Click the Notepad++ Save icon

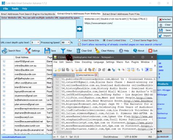click(63, 70)
